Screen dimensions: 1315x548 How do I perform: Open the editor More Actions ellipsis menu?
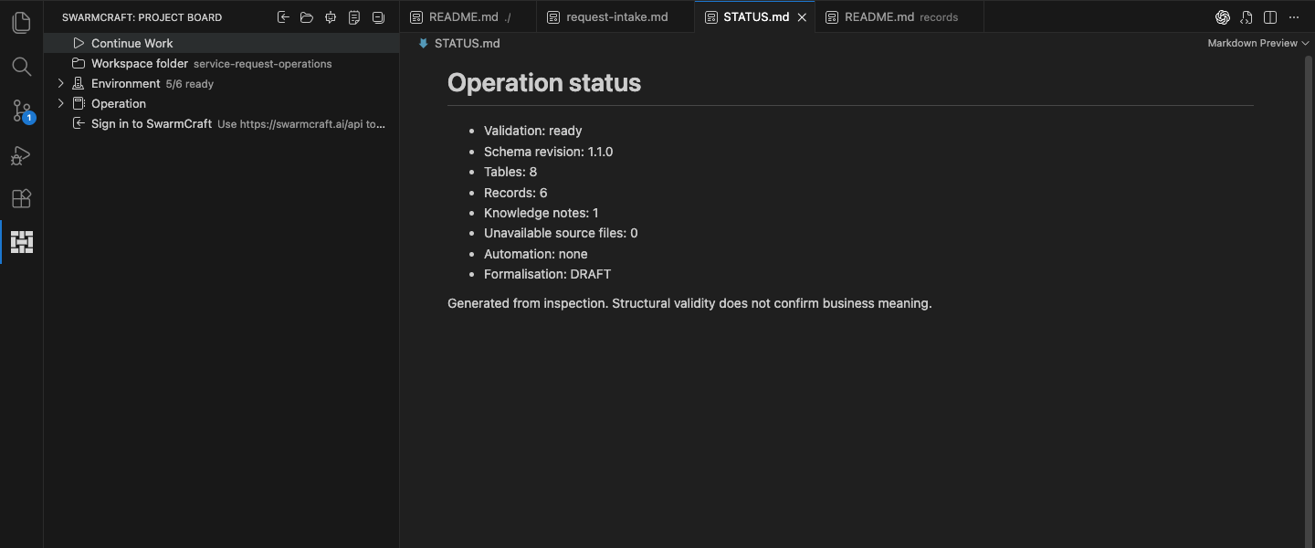click(1293, 17)
